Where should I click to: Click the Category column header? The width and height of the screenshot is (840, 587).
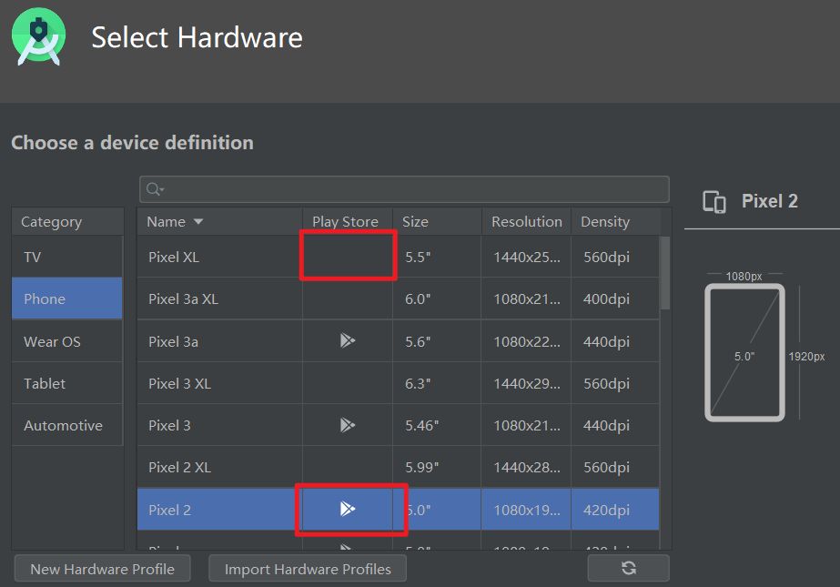pos(67,222)
